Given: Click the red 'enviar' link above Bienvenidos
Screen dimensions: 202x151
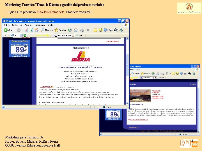Looking at the screenshot, I should tap(113, 41).
